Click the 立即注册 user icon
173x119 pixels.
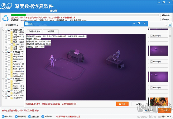30,117
